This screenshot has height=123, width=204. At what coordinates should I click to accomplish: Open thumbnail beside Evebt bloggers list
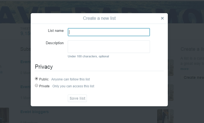(x=165, y=116)
